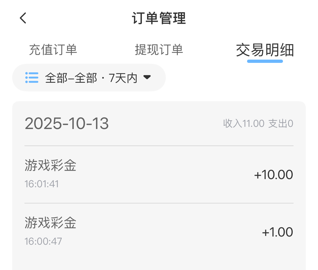Tap the 收入11.00 income summary
The image size is (318, 270).
coord(244,124)
